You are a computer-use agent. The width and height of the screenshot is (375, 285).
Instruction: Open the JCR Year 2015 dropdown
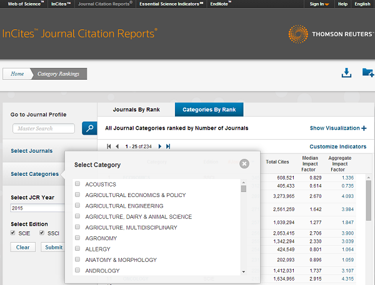click(37, 208)
